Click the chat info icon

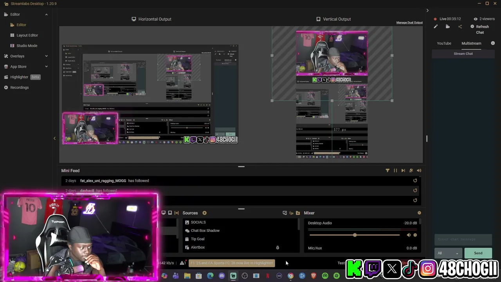pyautogui.click(x=493, y=43)
